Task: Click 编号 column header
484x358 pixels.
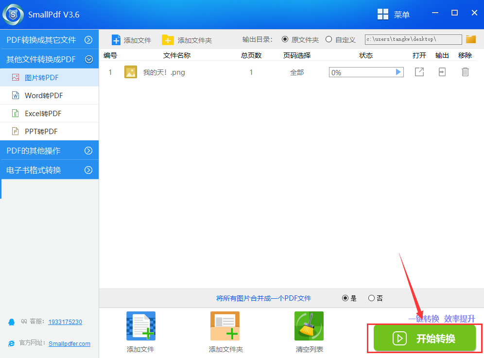Action: tap(110, 55)
